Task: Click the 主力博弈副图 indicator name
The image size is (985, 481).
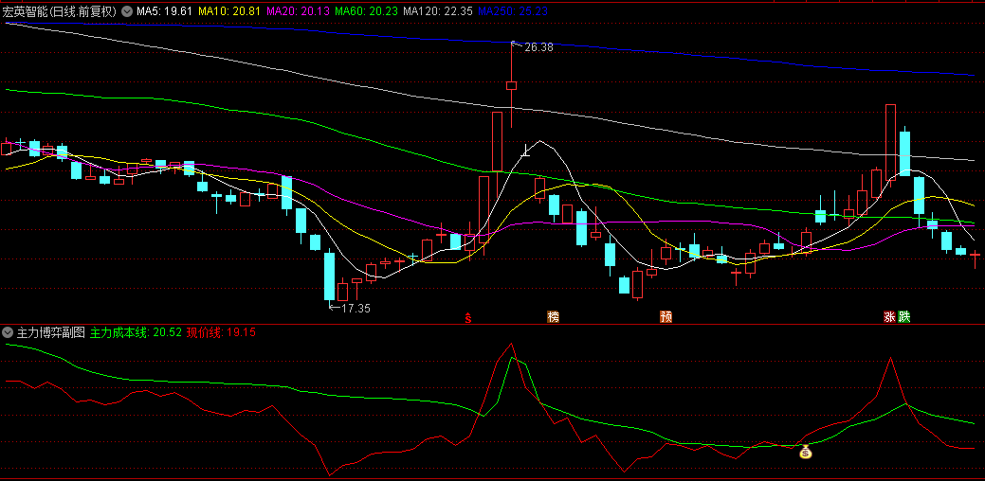Action: [51, 331]
